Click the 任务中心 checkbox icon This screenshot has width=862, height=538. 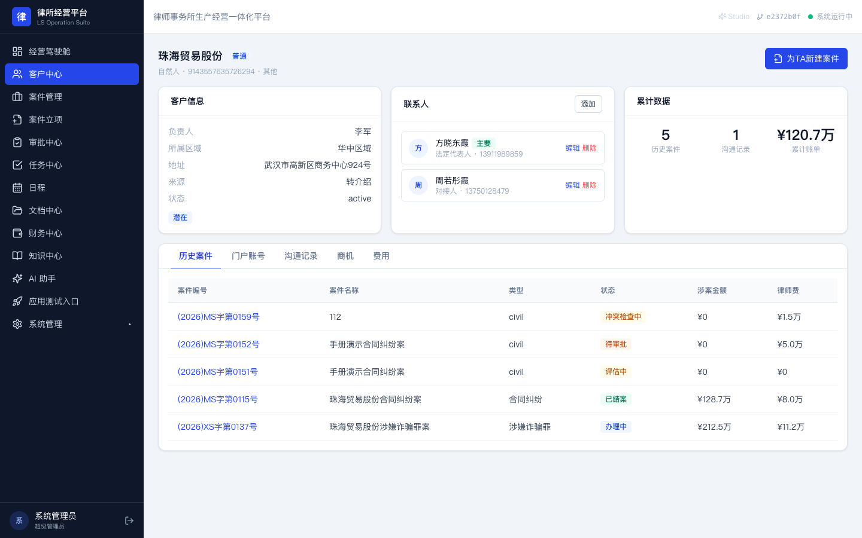[17, 165]
